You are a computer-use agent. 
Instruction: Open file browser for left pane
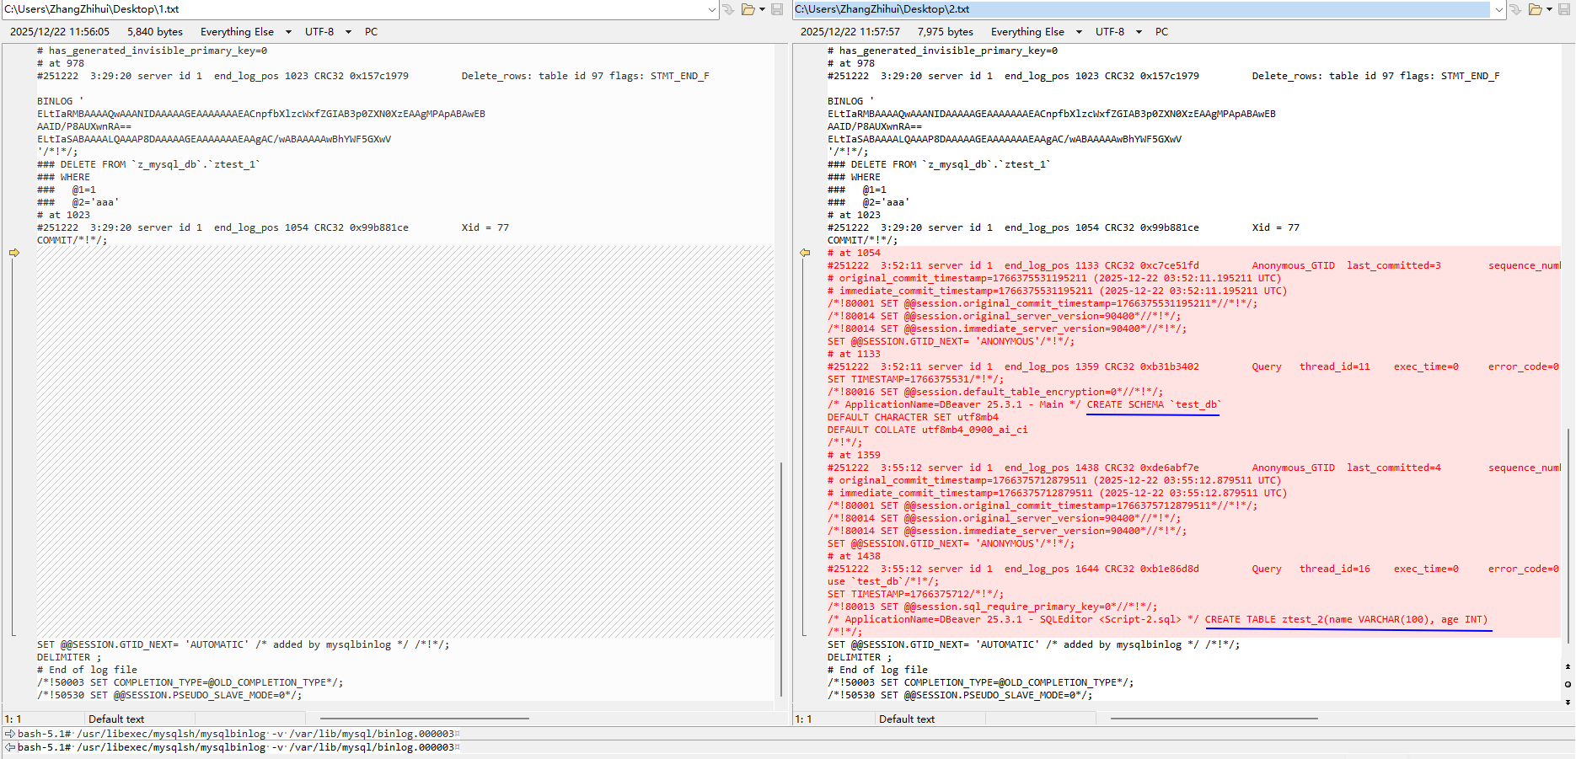pos(748,9)
